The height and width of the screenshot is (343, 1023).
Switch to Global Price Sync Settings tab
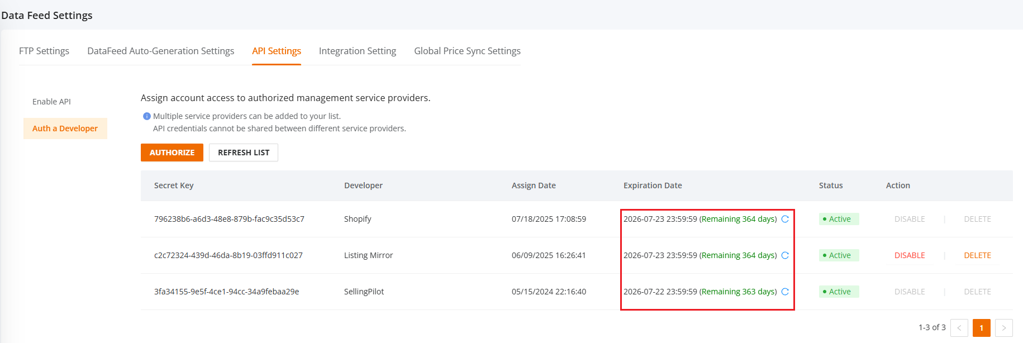click(x=467, y=51)
